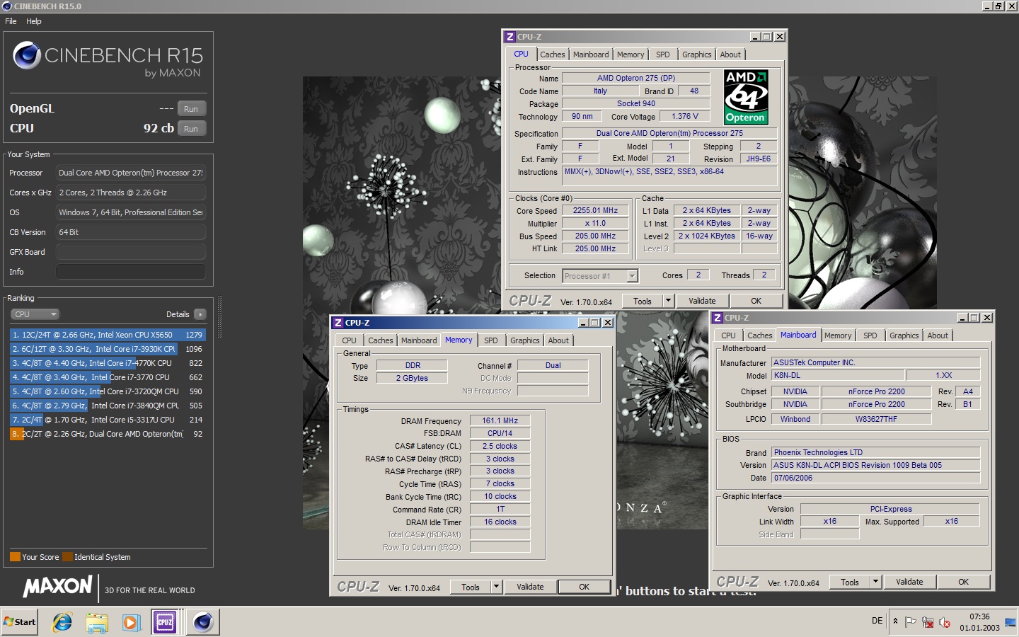1019x637 pixels.
Task: Select ranking row Core i7-3770
Action: [x=108, y=377]
